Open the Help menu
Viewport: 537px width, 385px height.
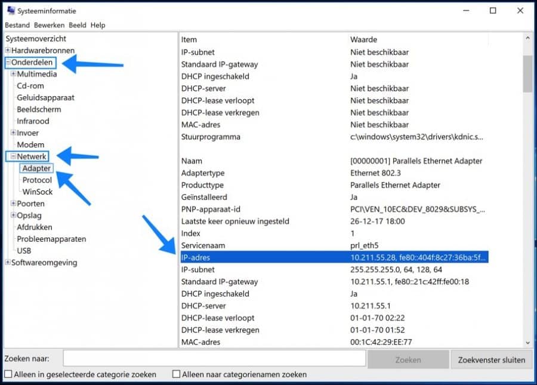tap(98, 25)
